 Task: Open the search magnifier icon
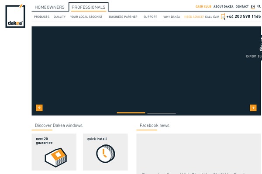259,7
